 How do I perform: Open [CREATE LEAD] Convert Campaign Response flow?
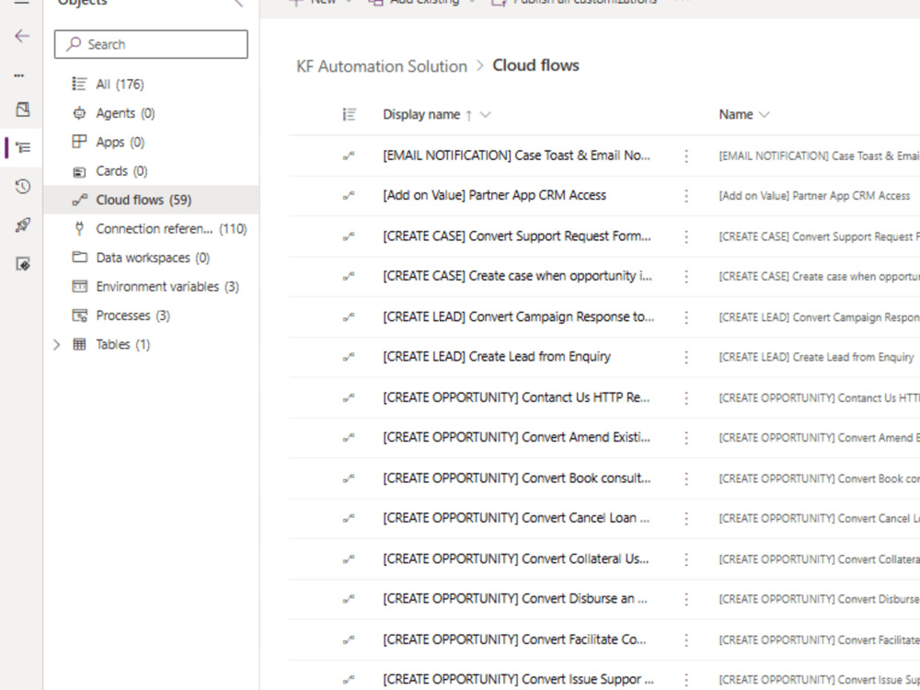(x=519, y=316)
